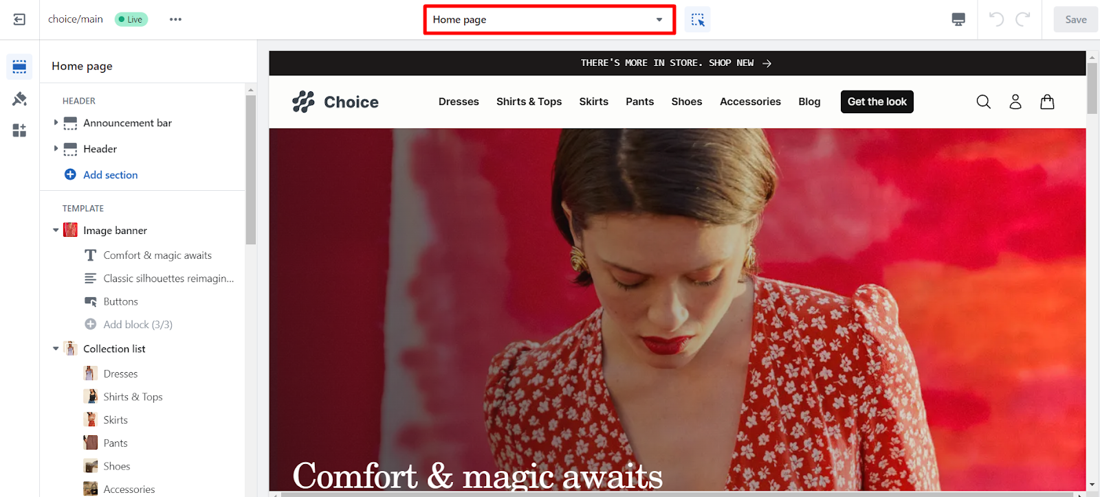This screenshot has width=1100, height=497.
Task: Open the three-dot actions menu
Action: coord(175,19)
